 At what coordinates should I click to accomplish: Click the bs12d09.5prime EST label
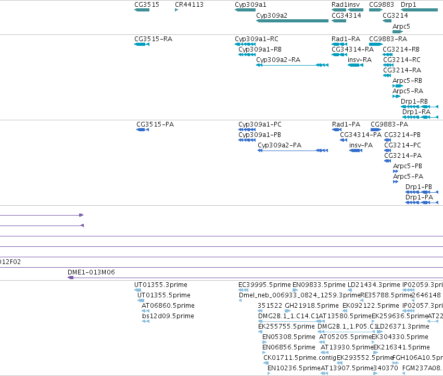tap(168, 316)
